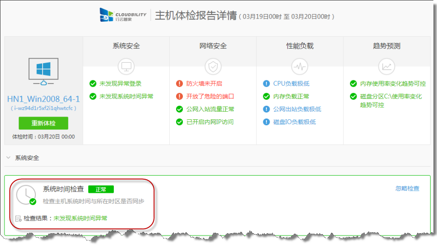Click the green 正常 status badge
The width and height of the screenshot is (437, 245).
pyautogui.click(x=101, y=189)
